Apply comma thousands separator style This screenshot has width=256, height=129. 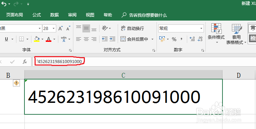pyautogui.click(x=181, y=39)
